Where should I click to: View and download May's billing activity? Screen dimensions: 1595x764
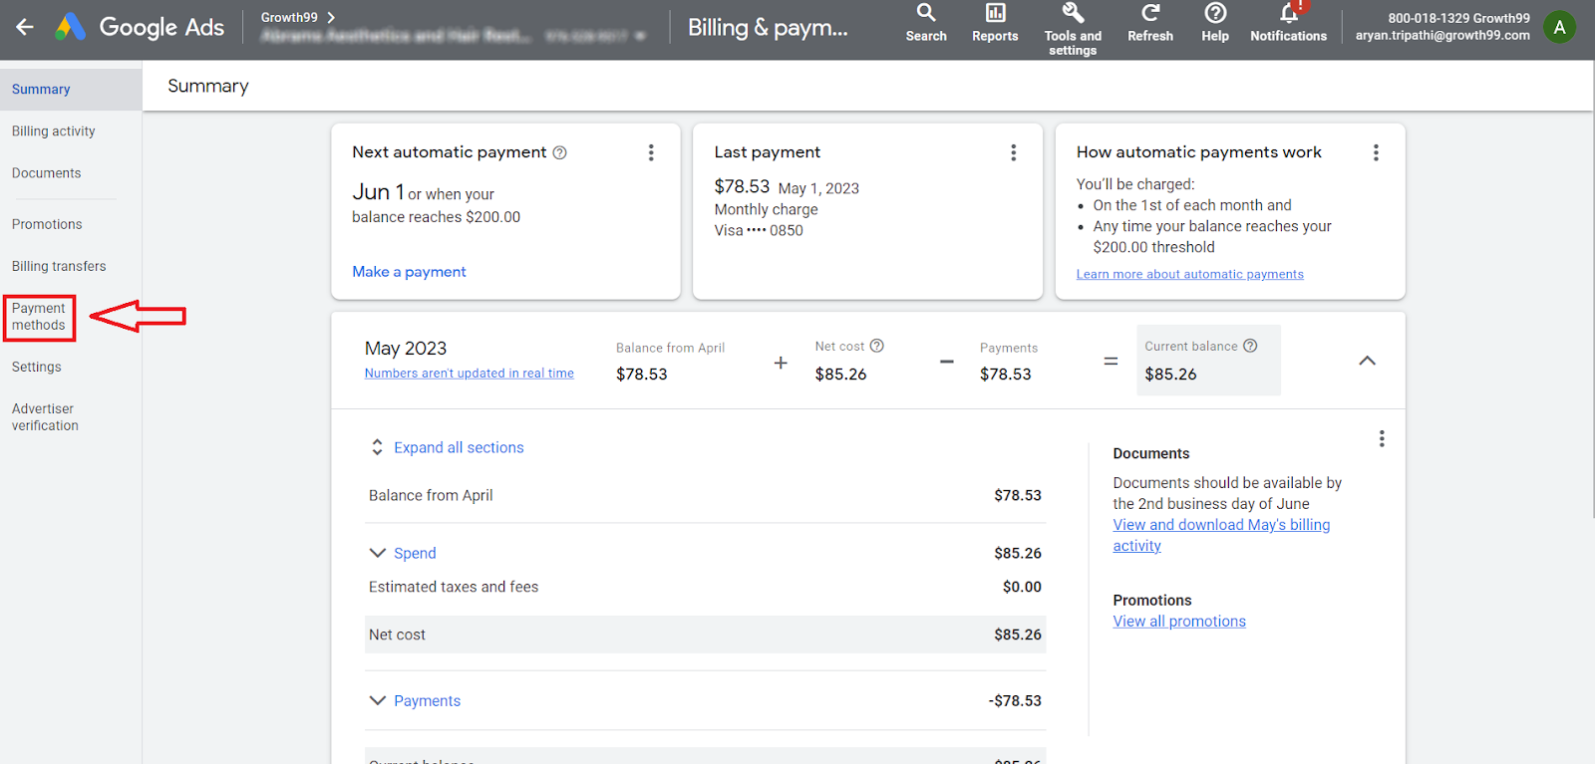[1221, 535]
